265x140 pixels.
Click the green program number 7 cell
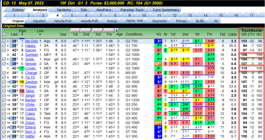pos(22,68)
